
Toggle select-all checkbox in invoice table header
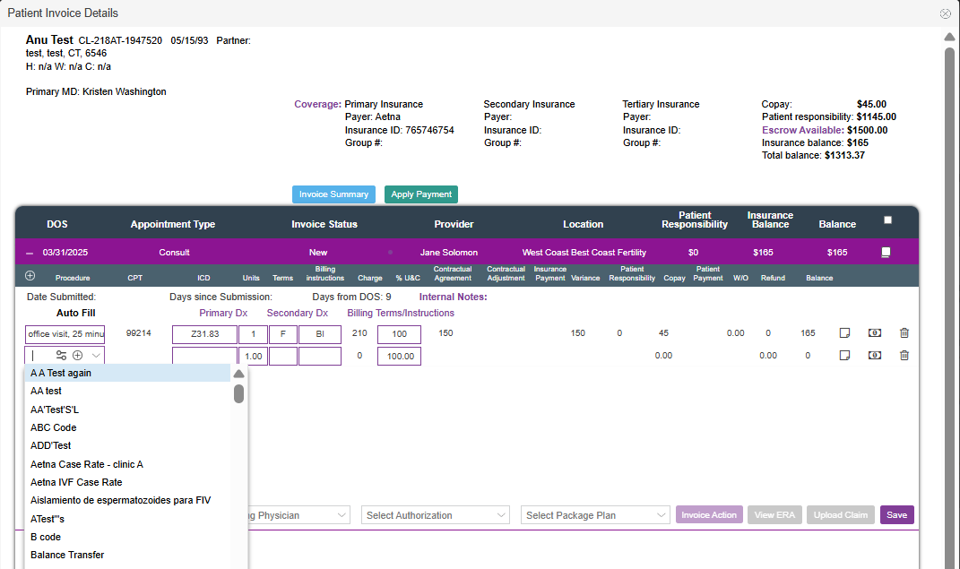(887, 220)
